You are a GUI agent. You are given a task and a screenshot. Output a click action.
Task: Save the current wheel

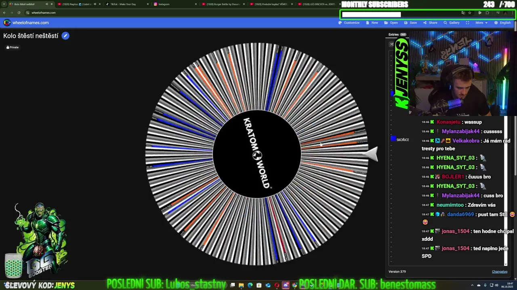(410, 23)
